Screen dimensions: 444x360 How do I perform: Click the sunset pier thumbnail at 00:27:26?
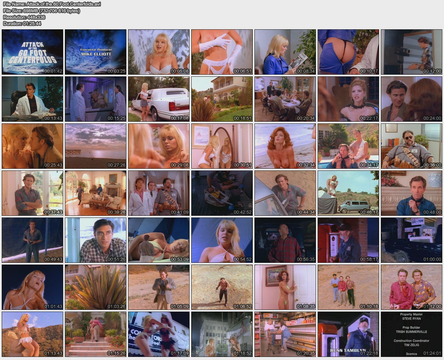point(96,146)
